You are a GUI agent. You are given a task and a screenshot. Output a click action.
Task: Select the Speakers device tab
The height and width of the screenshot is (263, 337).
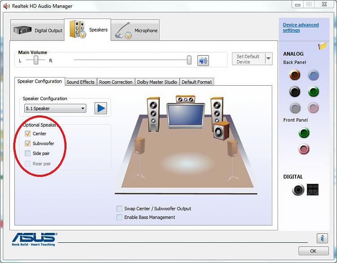point(88,30)
